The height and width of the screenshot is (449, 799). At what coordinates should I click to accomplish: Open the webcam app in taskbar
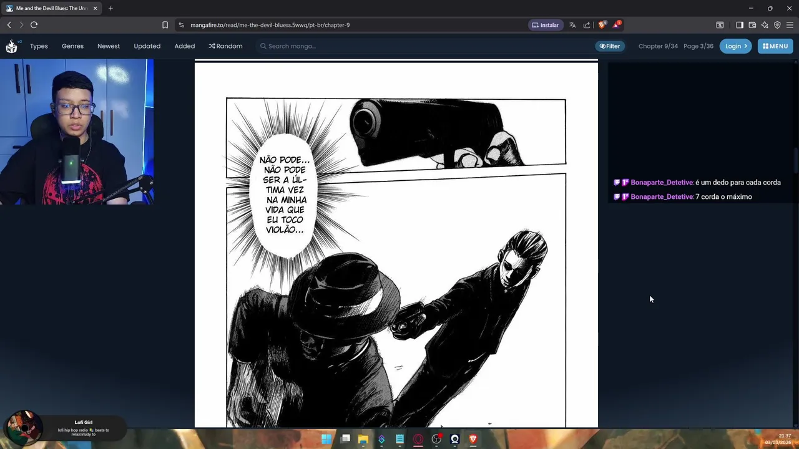pyautogui.click(x=454, y=439)
